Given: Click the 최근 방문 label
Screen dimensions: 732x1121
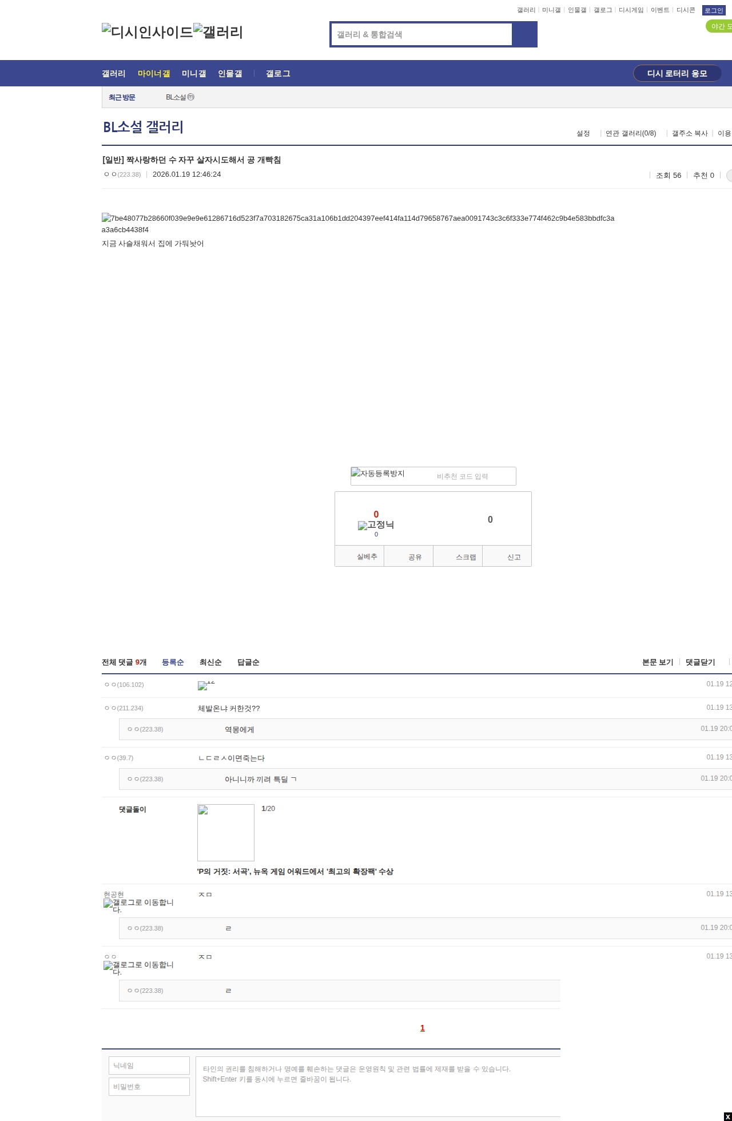Looking at the screenshot, I should click(122, 97).
